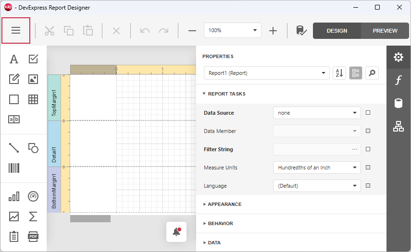
Task: Open the Measure Units dropdown
Action: pos(317,168)
